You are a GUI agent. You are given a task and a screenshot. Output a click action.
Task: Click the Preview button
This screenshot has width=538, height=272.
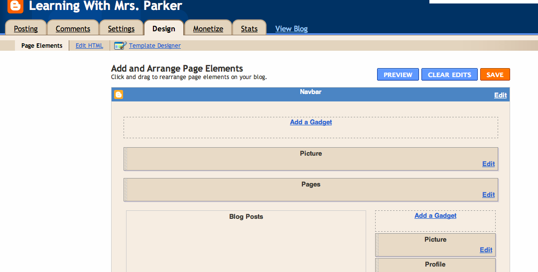click(398, 74)
